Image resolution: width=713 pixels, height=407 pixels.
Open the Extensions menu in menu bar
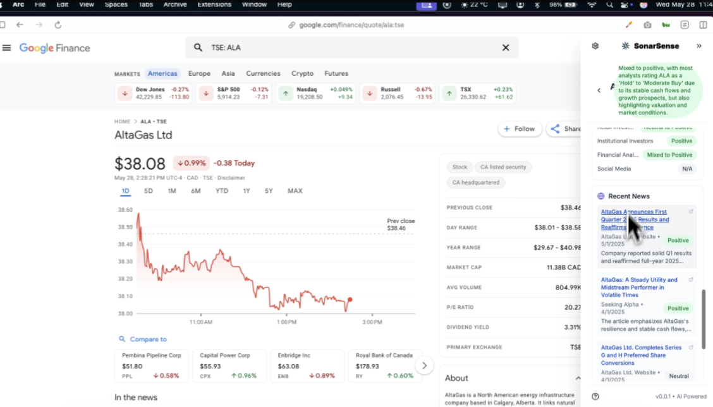click(x=214, y=4)
